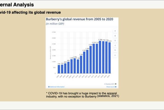Click the 2005 bar labeled 716

[x=59, y=69]
